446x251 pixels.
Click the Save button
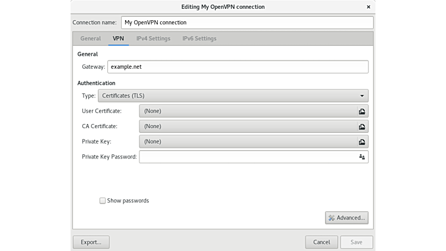click(356, 242)
